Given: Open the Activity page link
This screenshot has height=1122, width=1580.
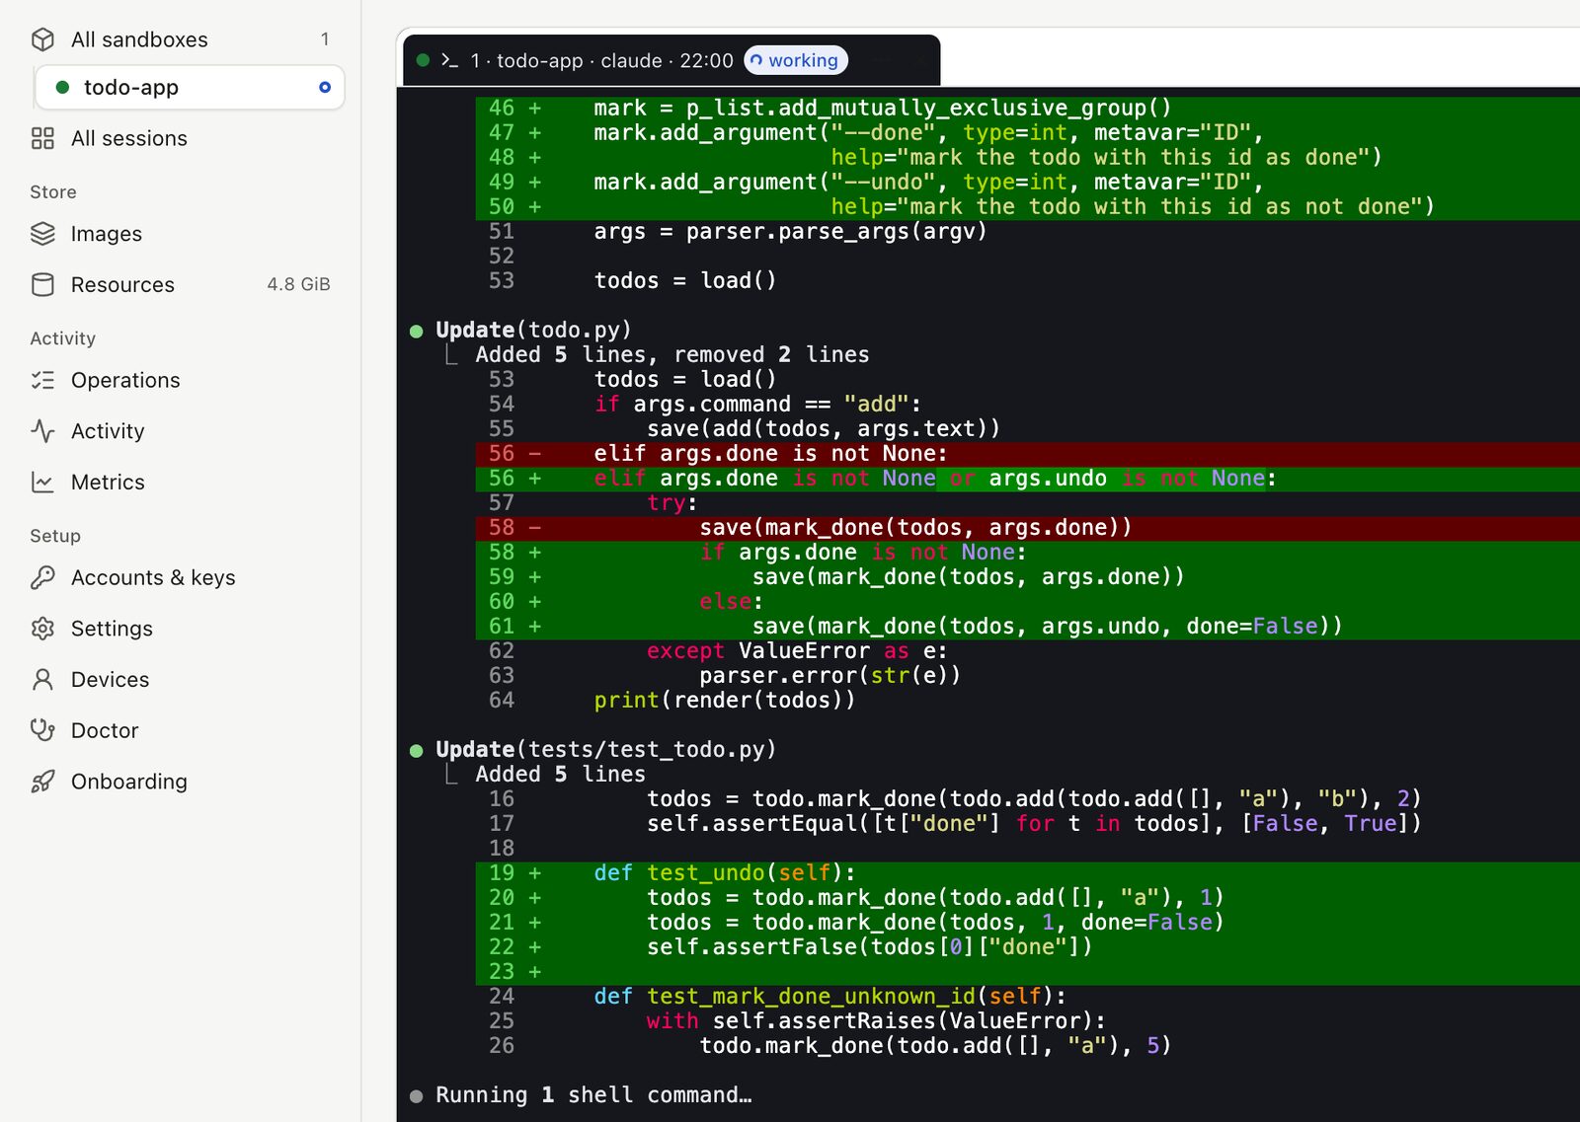Looking at the screenshot, I should tap(181, 431).
